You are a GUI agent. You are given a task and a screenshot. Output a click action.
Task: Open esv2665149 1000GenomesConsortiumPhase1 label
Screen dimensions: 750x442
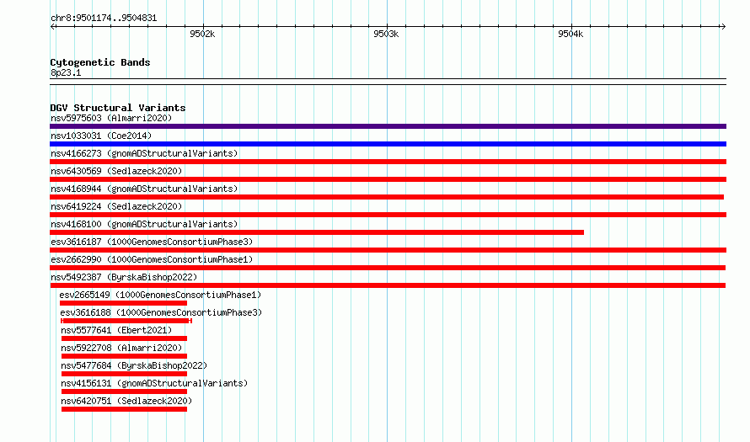click(160, 295)
